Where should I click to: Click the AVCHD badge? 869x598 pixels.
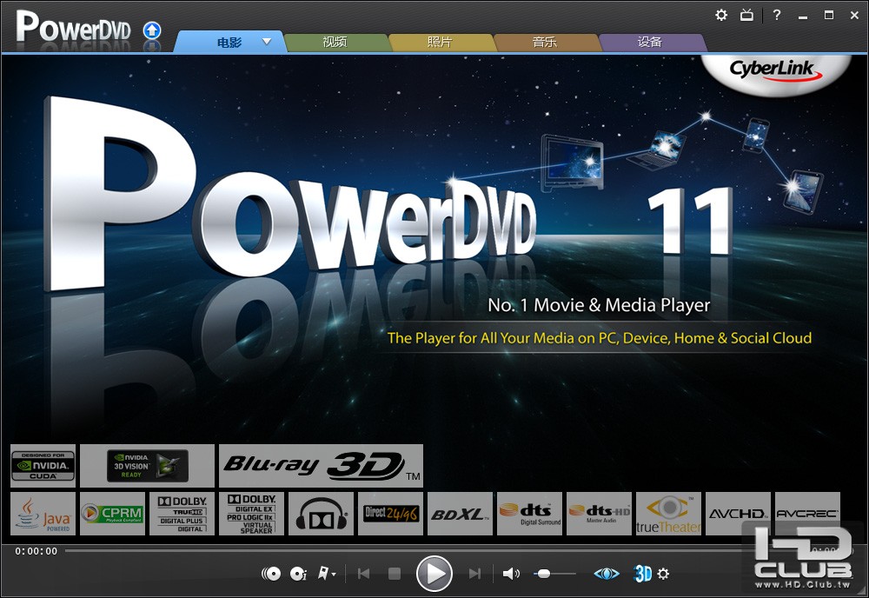point(738,514)
